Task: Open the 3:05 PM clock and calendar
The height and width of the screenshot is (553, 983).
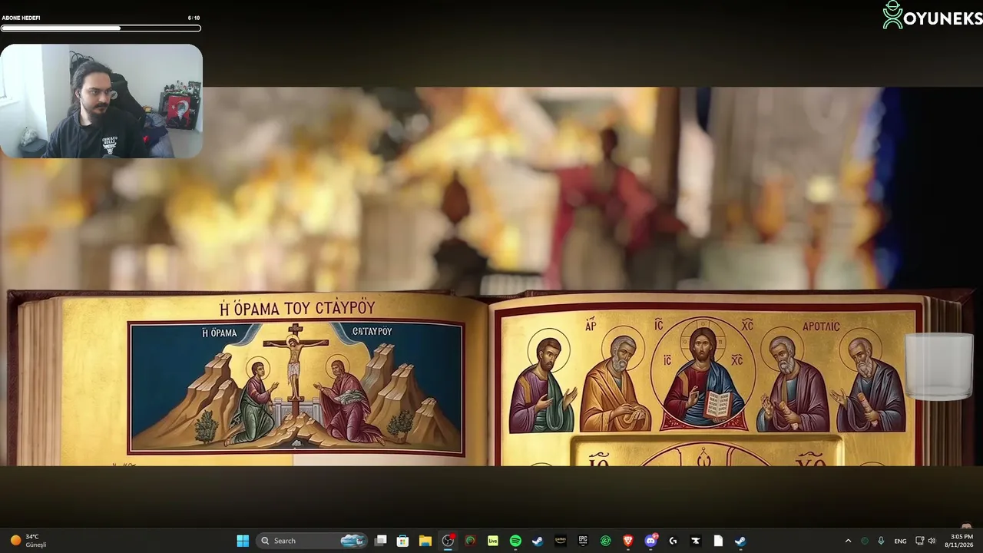Action: (961, 541)
